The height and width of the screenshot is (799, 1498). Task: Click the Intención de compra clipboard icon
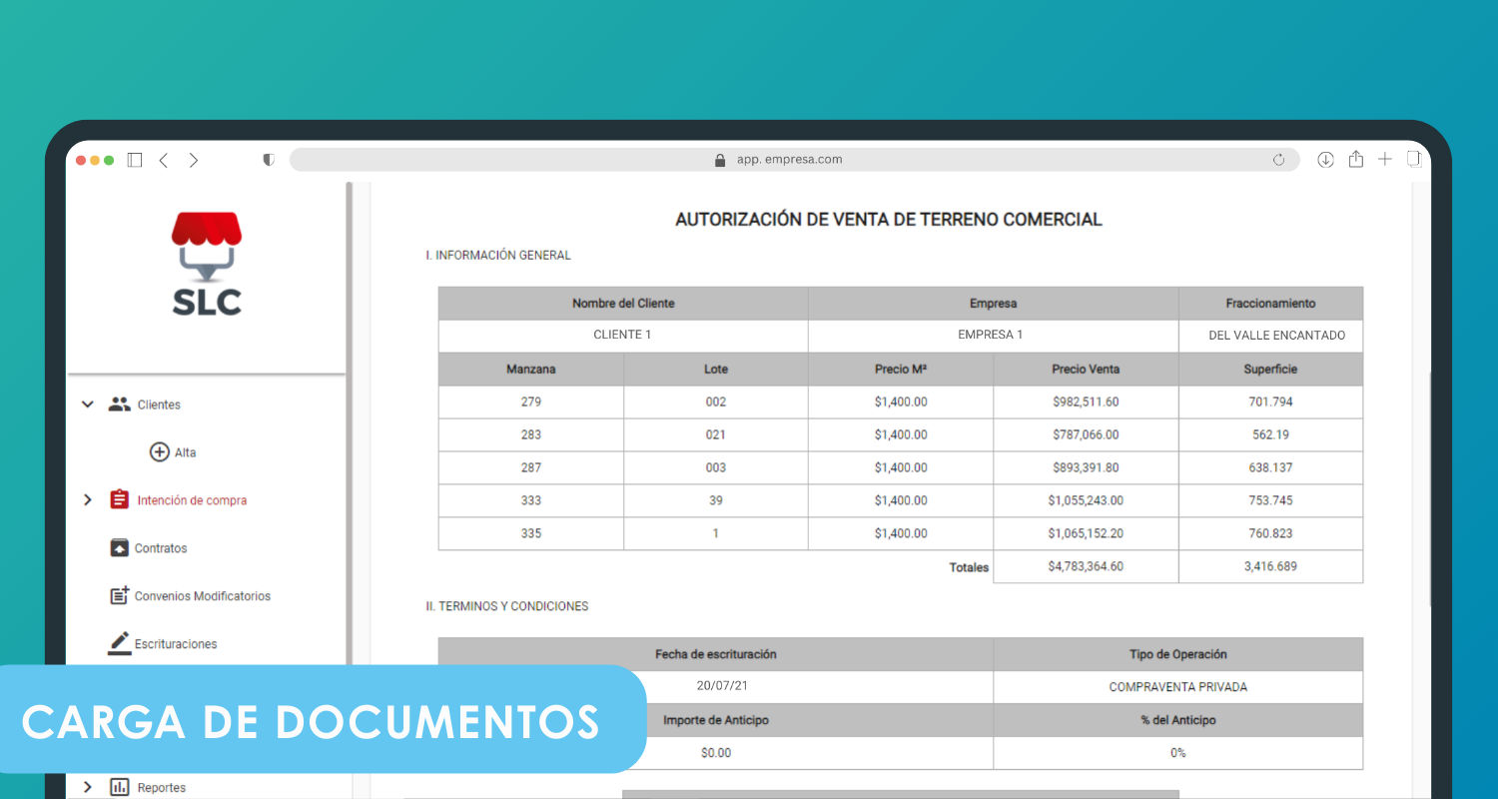point(120,500)
